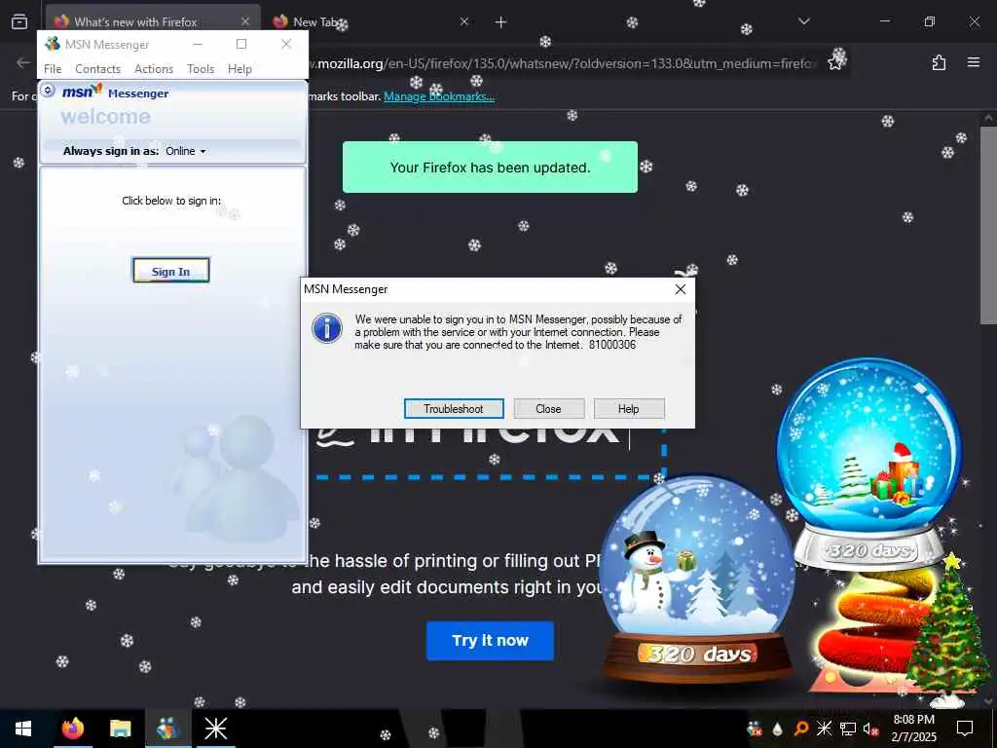
Task: Click the snowflake tray icon
Action: click(824, 729)
